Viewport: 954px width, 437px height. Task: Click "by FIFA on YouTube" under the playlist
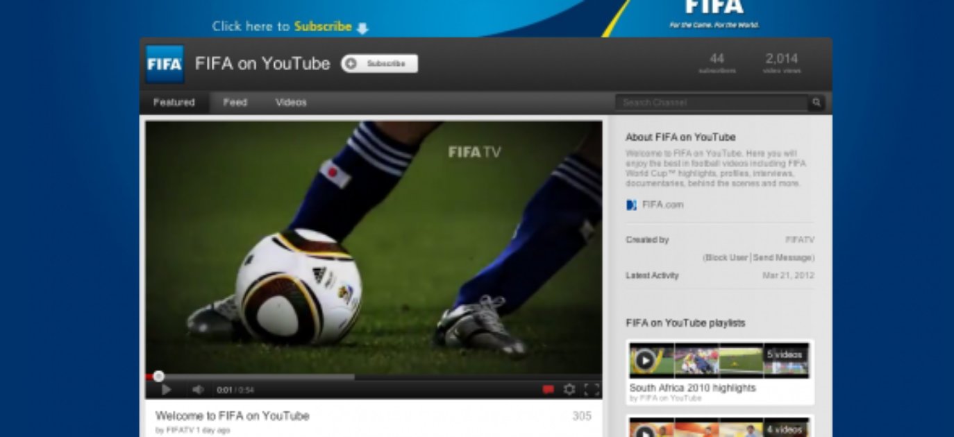coord(665,399)
